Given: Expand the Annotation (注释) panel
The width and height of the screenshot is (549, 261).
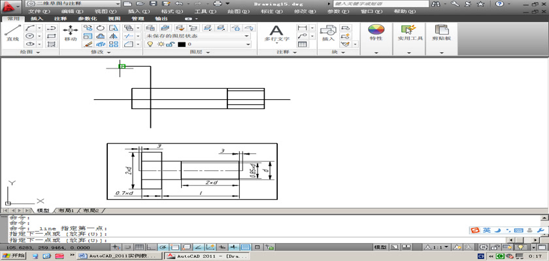Looking at the screenshot, I should (287, 52).
